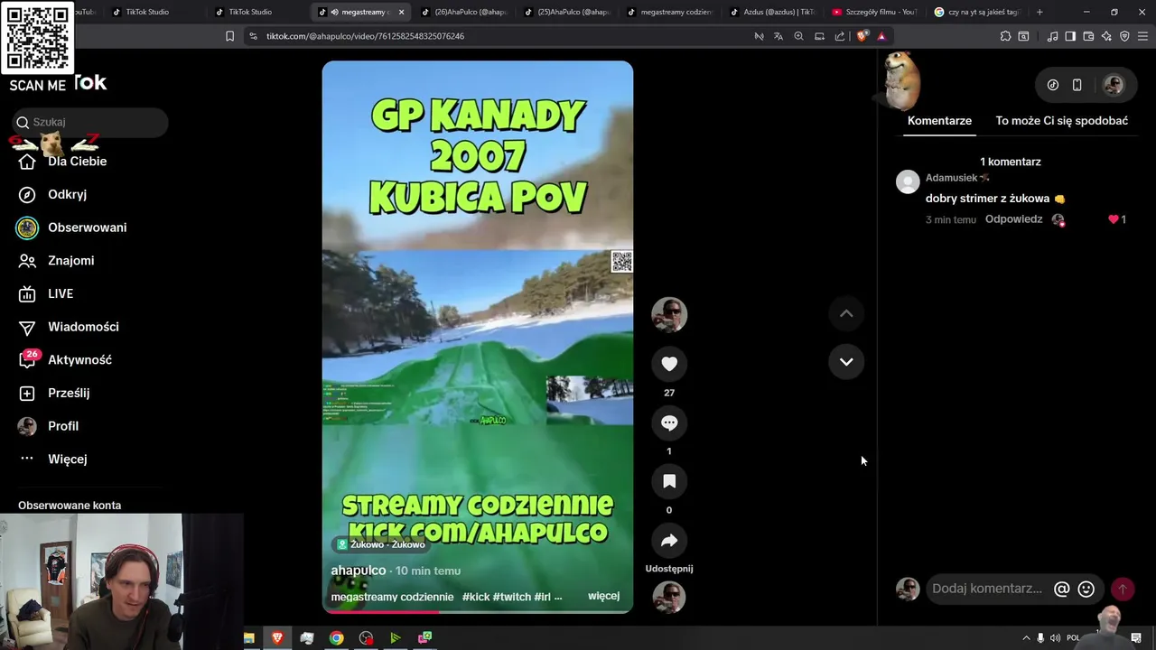Open the Brave VPN shield icon
1156x650 pixels.
click(x=1124, y=36)
